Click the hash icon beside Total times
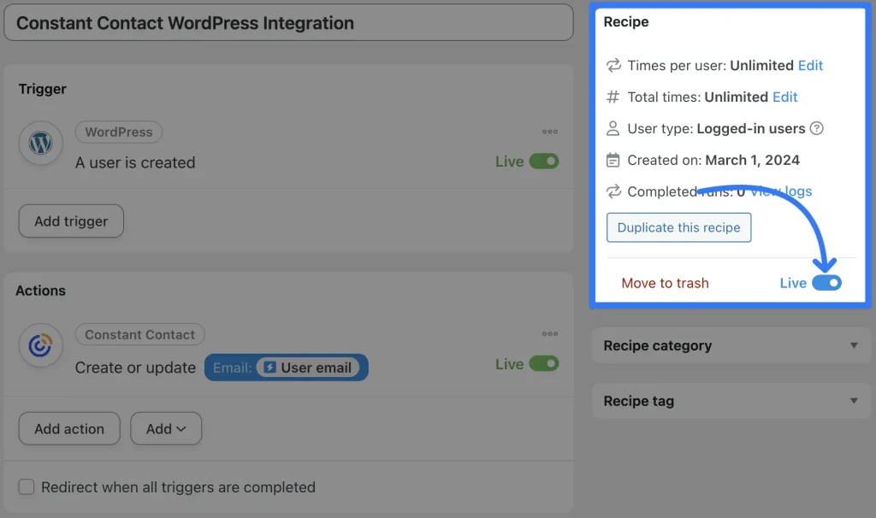The width and height of the screenshot is (876, 518). tap(613, 97)
